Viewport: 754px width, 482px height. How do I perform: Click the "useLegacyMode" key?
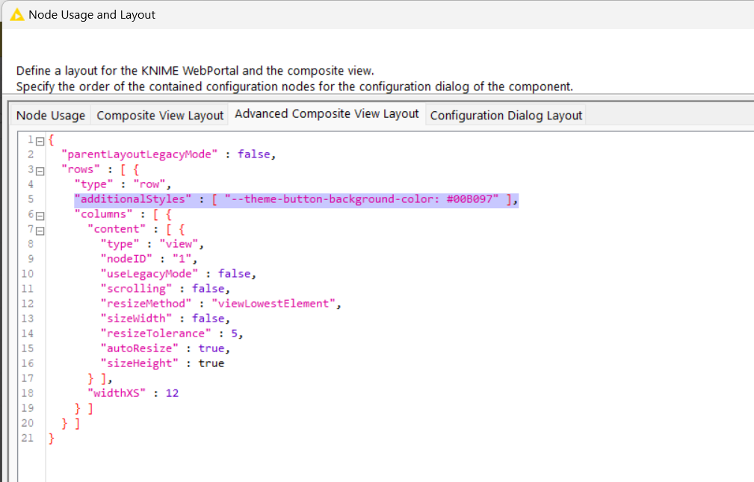click(x=149, y=274)
